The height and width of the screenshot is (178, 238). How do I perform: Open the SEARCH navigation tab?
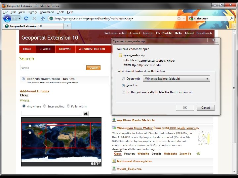45,49
